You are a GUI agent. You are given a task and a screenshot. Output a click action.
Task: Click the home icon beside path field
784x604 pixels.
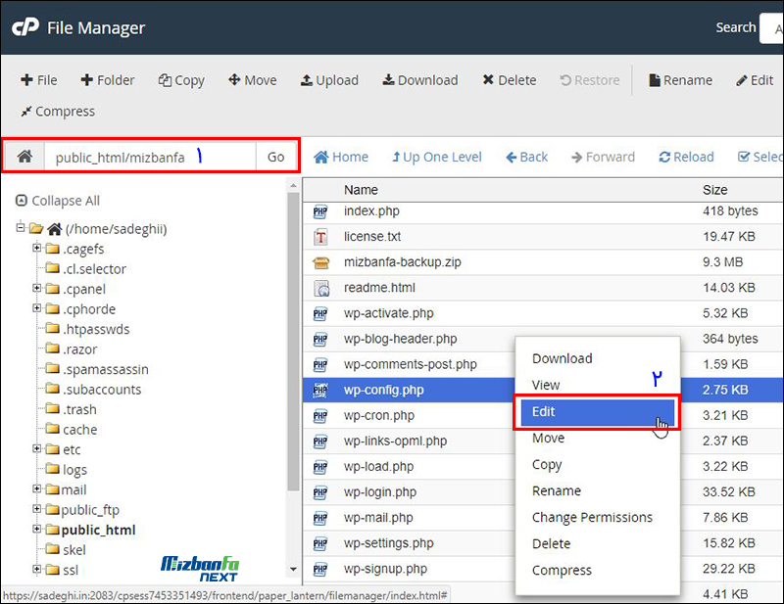coord(25,157)
